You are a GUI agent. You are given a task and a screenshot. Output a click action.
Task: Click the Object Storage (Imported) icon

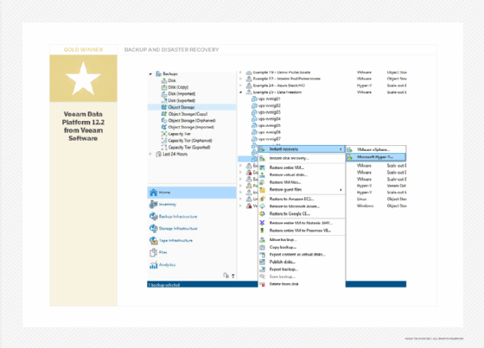click(x=164, y=127)
